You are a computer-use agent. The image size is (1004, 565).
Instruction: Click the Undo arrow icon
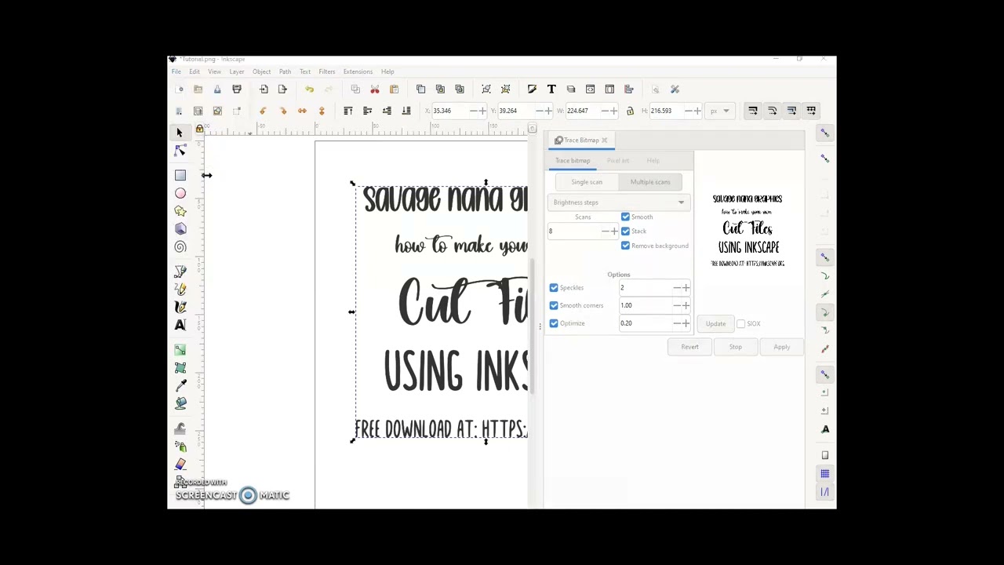310,89
